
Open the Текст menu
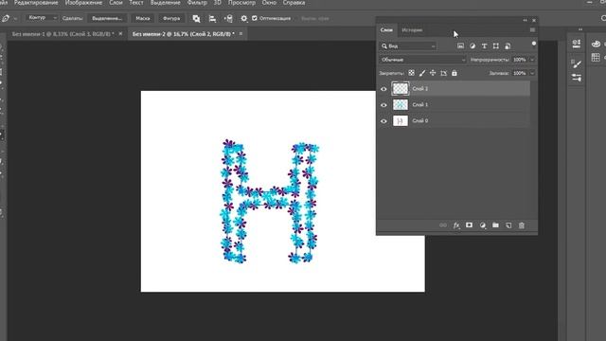pos(136,3)
